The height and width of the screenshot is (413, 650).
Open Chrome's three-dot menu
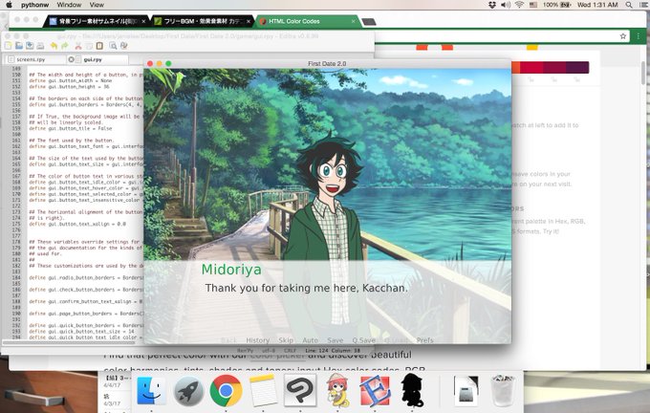coord(638,36)
